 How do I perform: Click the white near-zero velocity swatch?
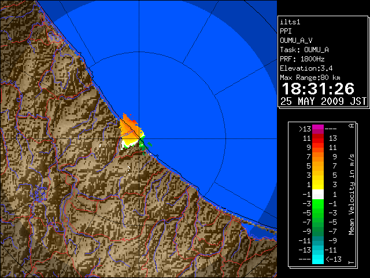318,195
